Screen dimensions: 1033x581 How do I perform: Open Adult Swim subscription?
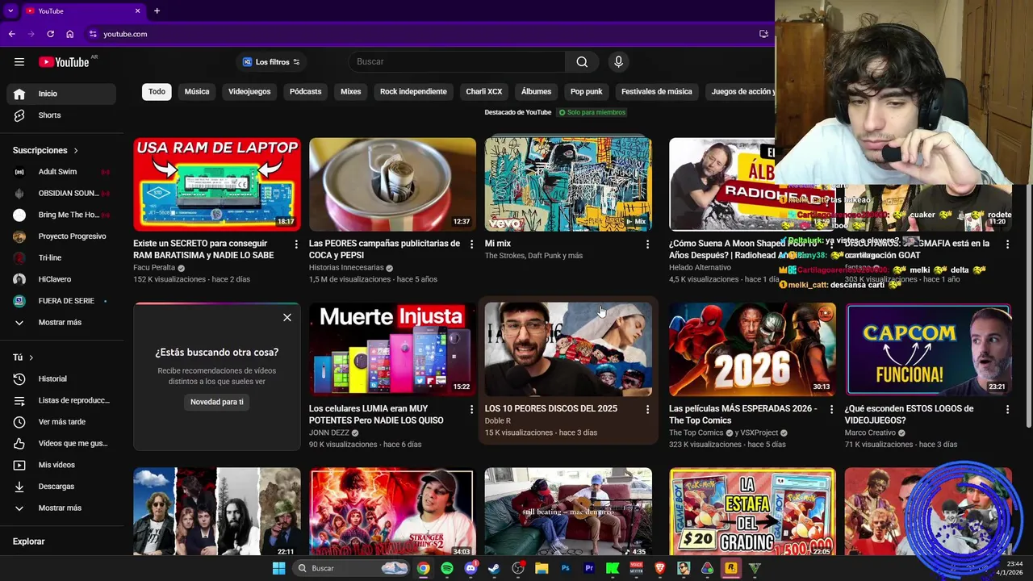[61, 172]
